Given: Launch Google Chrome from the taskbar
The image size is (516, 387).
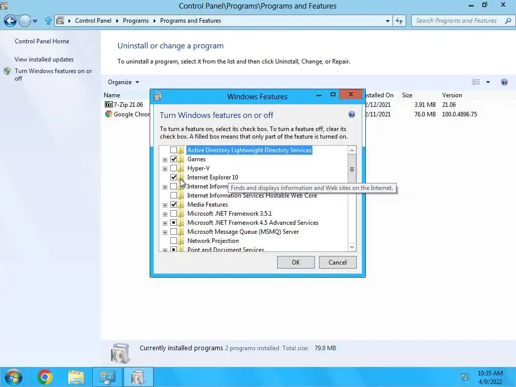Looking at the screenshot, I should pyautogui.click(x=45, y=377).
